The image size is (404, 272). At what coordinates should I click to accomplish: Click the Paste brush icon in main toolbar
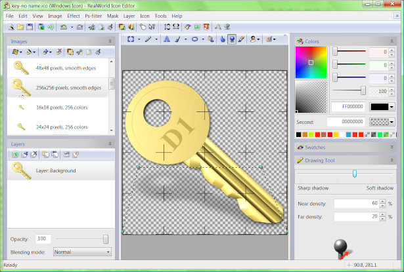[110, 27]
